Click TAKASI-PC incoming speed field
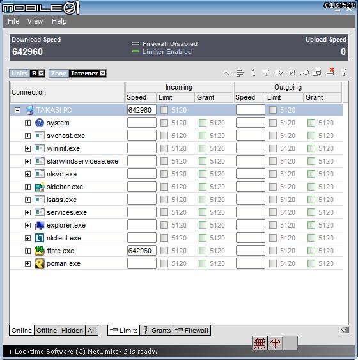This screenshot has width=358, height=360. 142,110
